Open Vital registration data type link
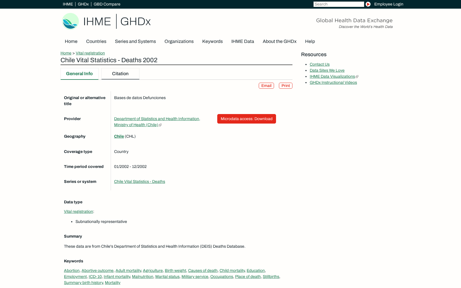This screenshot has width=461, height=288. click(78, 212)
